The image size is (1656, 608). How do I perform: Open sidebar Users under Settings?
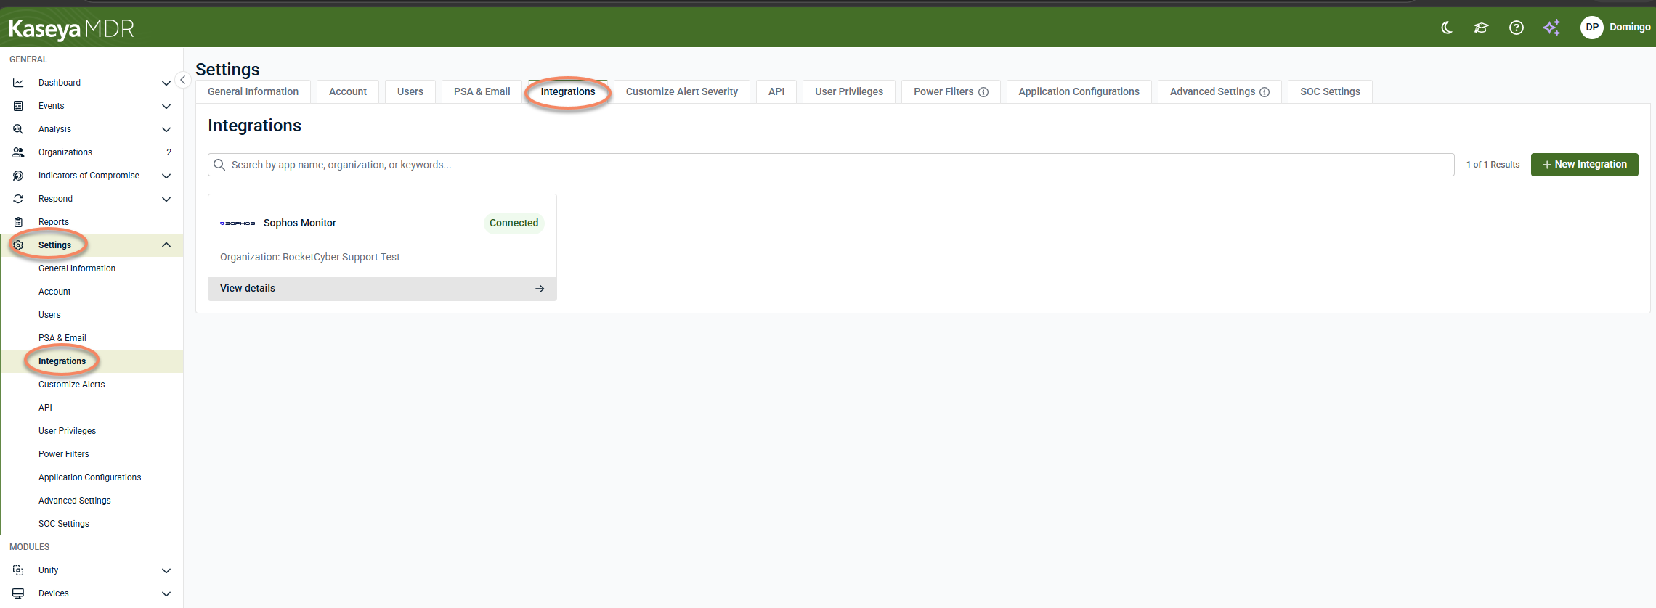pos(92,315)
